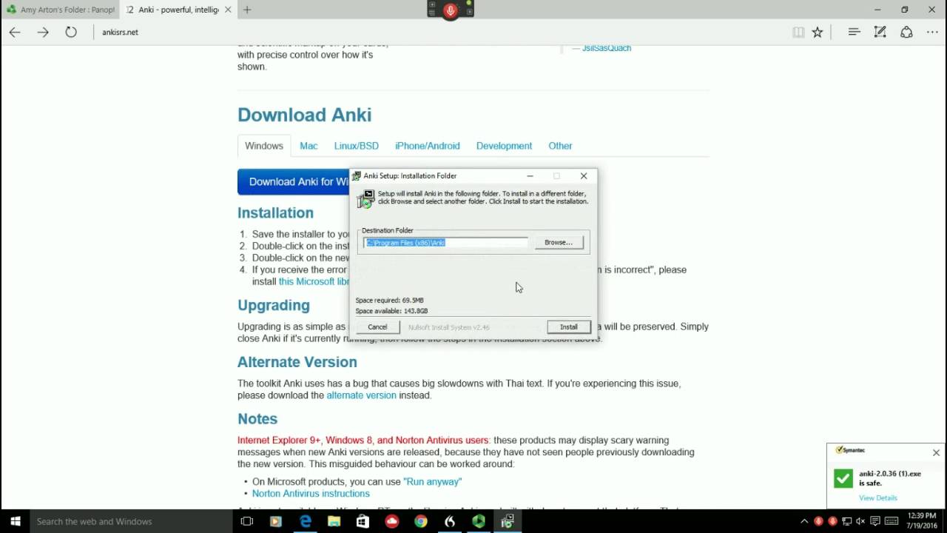
Task: Click the Windows Start button
Action: tap(15, 521)
